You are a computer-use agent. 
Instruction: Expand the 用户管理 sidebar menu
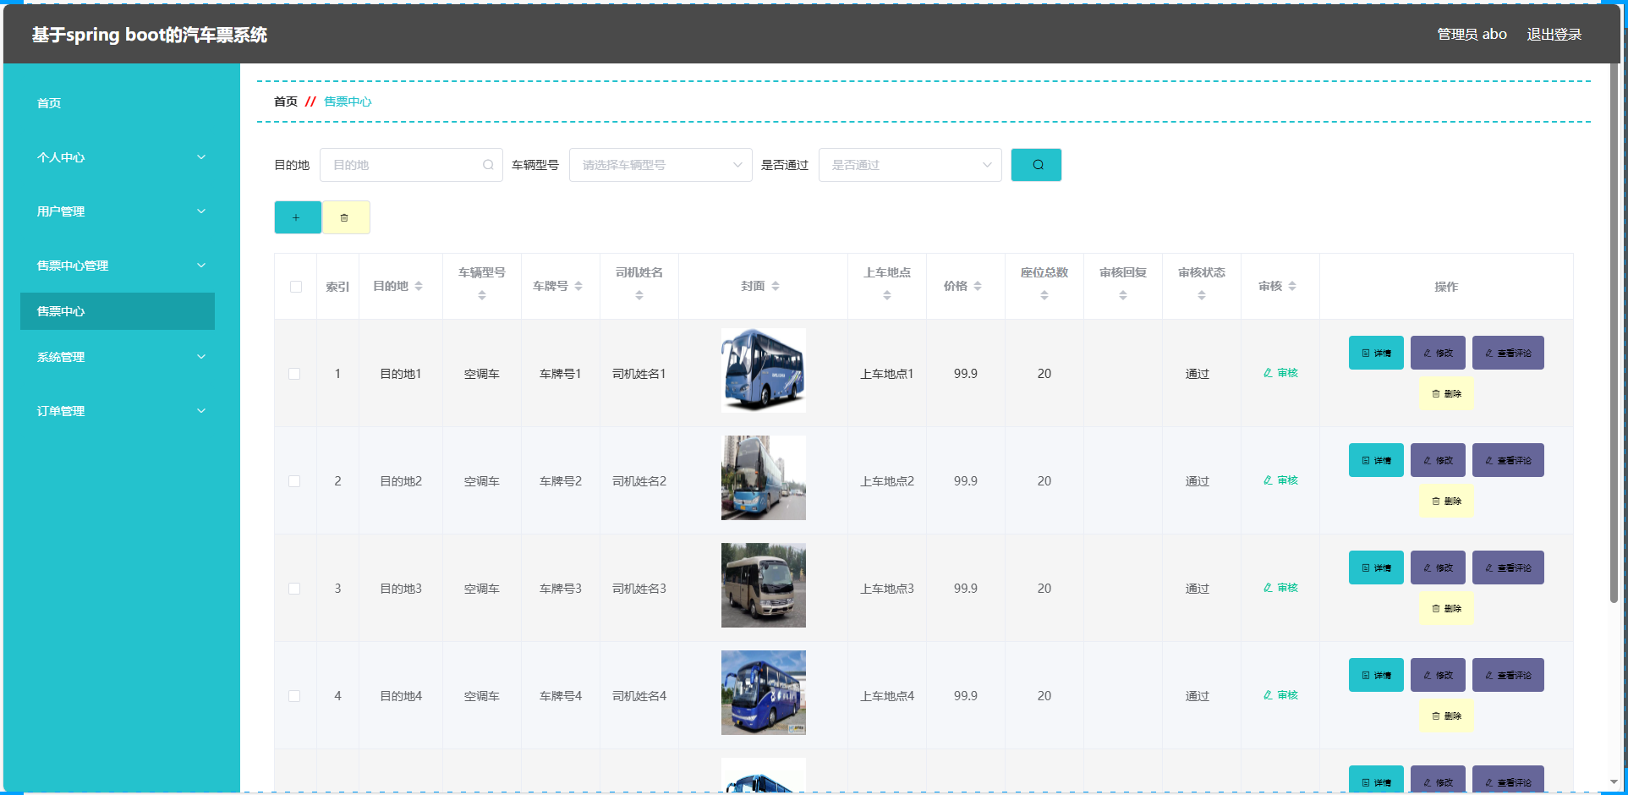click(118, 211)
